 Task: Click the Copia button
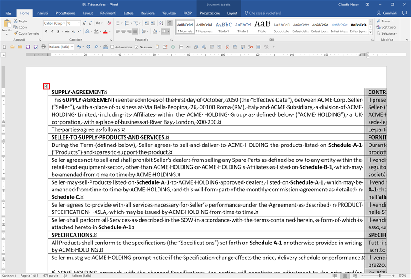(x=20, y=27)
